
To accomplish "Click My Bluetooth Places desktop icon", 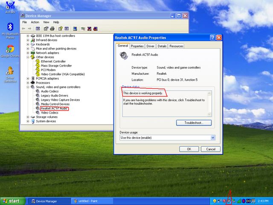I will tap(10, 31).
